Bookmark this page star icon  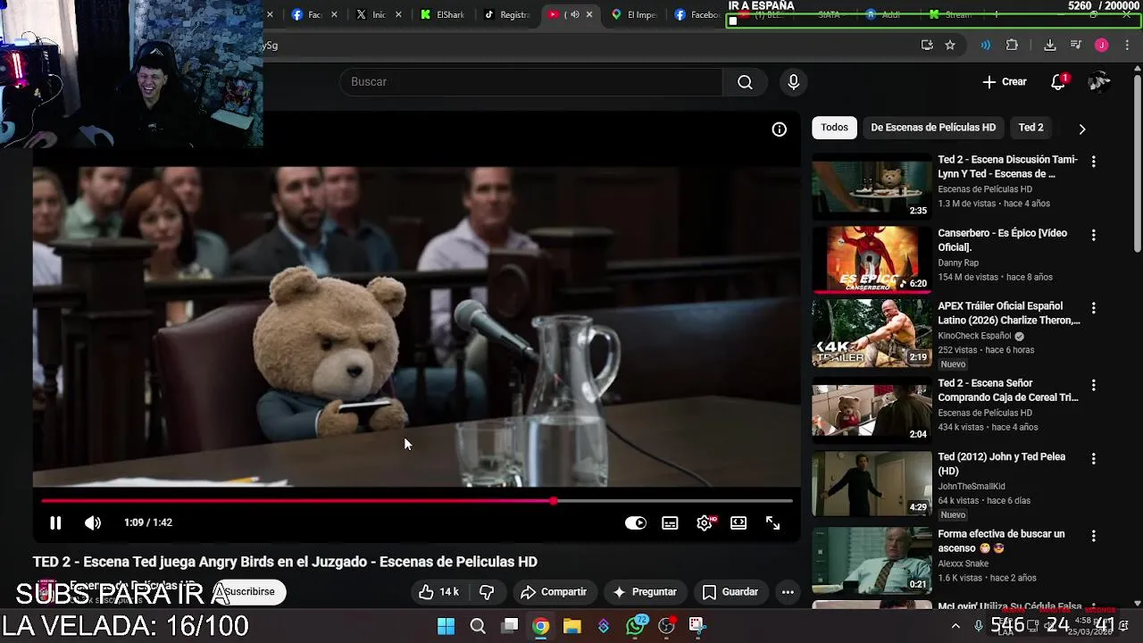point(950,46)
